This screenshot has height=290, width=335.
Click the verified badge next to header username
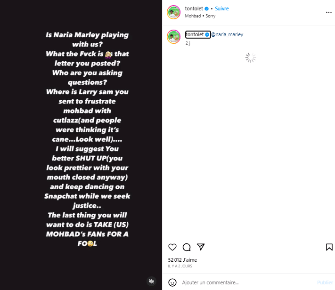tap(206, 9)
